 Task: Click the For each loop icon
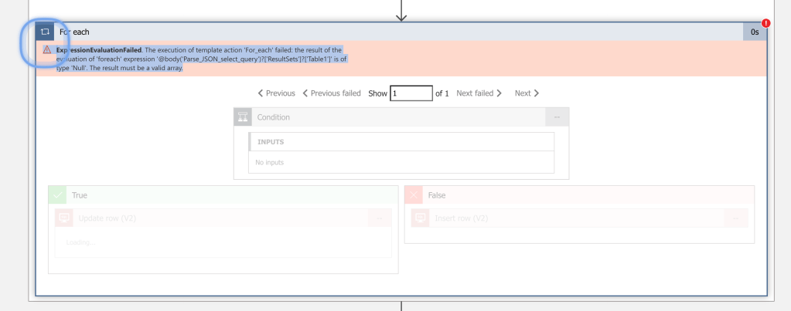point(45,32)
